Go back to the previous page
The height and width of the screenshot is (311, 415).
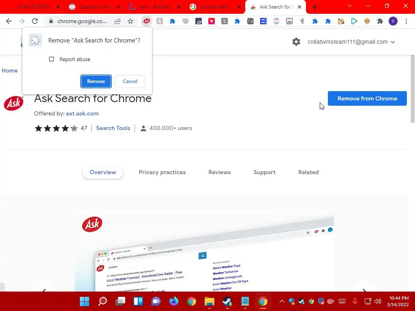(9, 21)
